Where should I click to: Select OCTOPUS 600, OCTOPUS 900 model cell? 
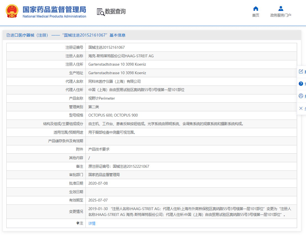113,115
